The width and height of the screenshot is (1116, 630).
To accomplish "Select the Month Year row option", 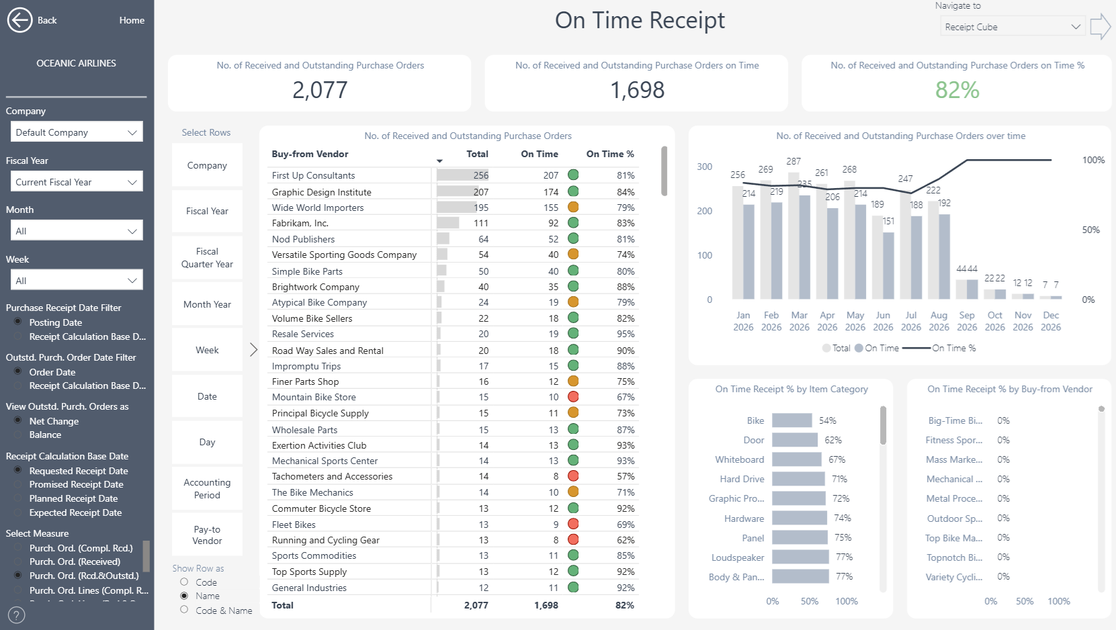I will [x=207, y=304].
